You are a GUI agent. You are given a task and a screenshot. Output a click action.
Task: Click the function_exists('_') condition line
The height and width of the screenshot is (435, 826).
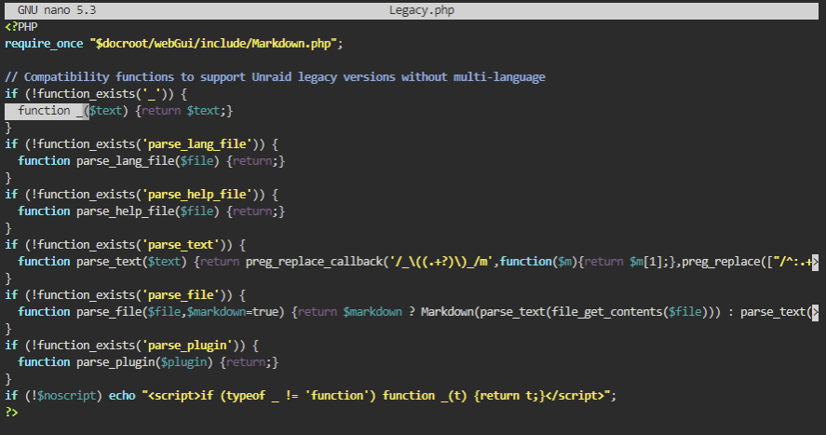click(x=96, y=94)
